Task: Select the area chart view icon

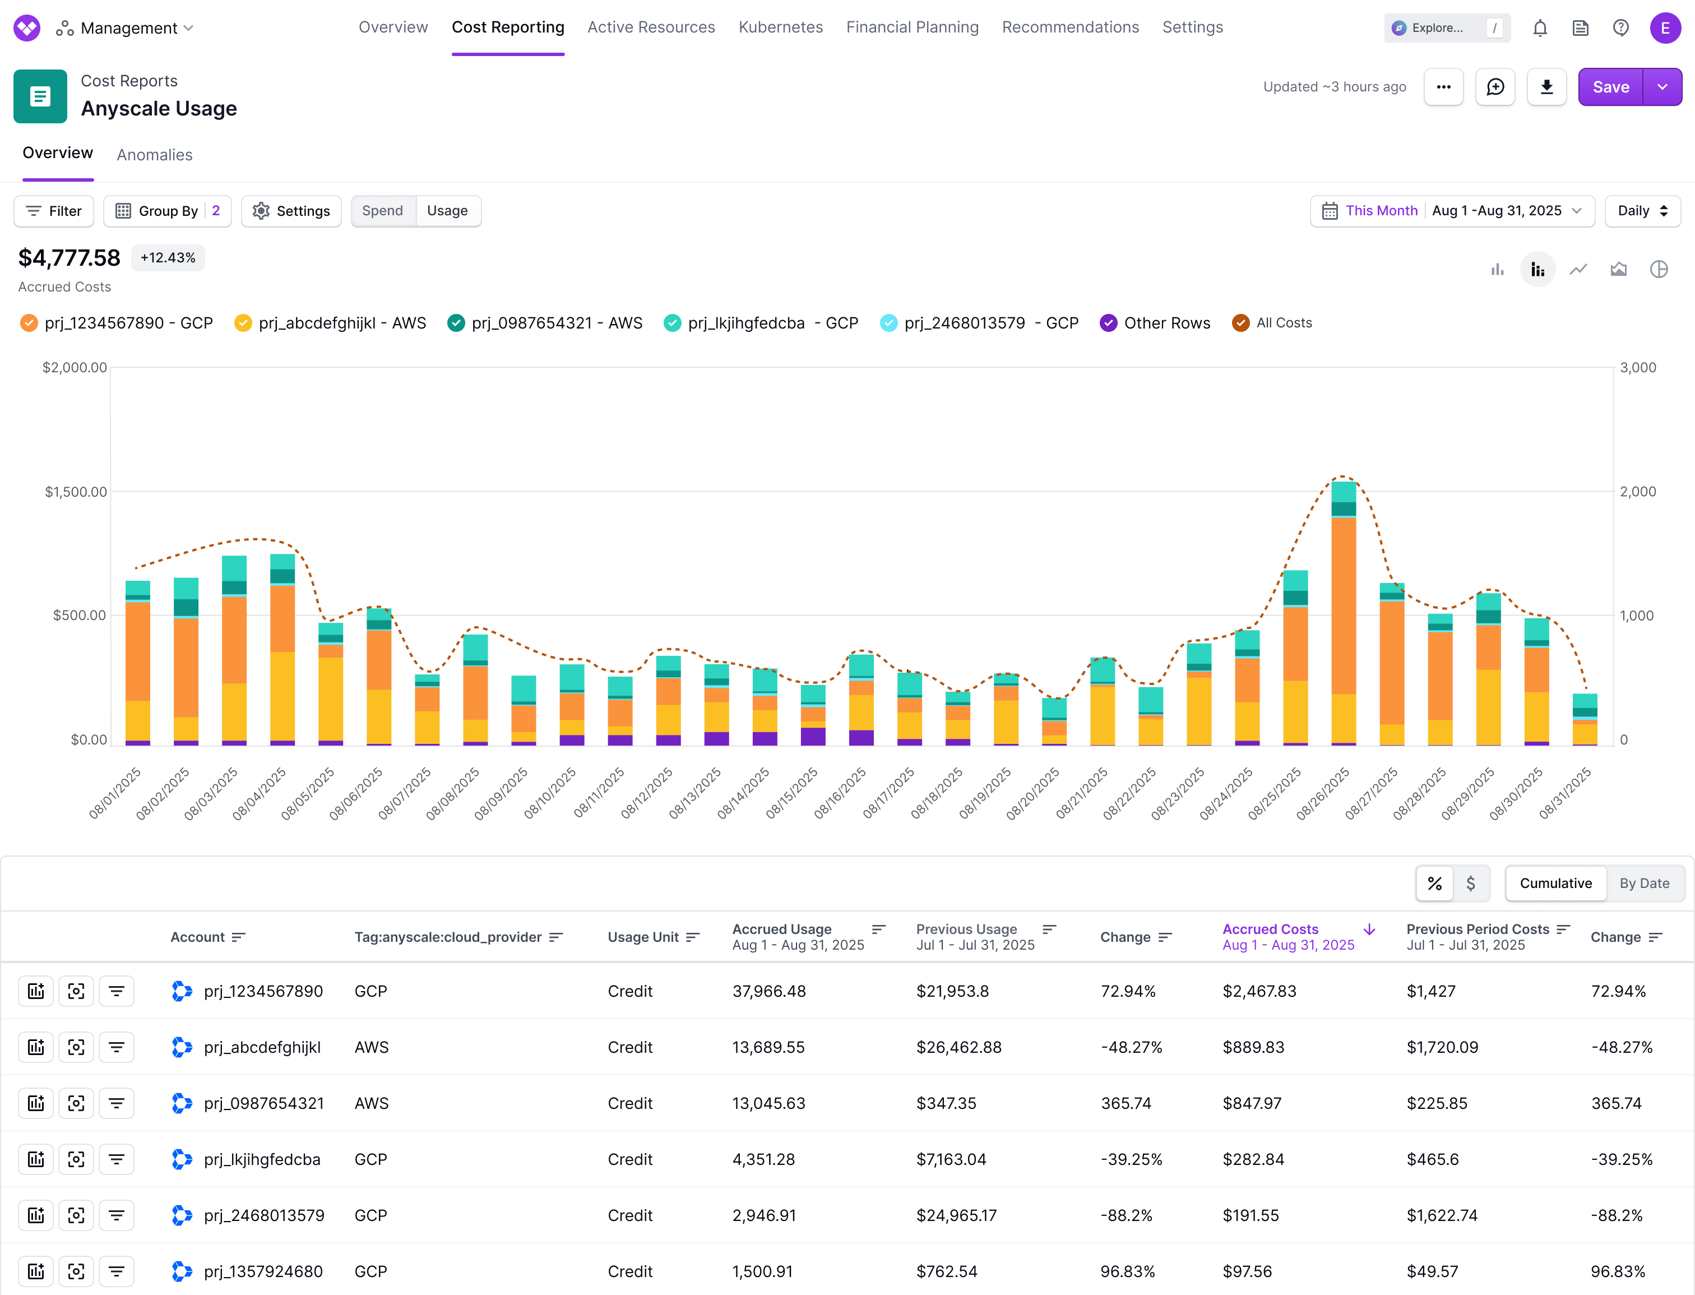Action: click(1618, 269)
